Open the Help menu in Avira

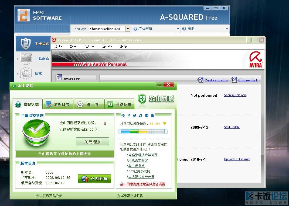click(x=123, y=46)
